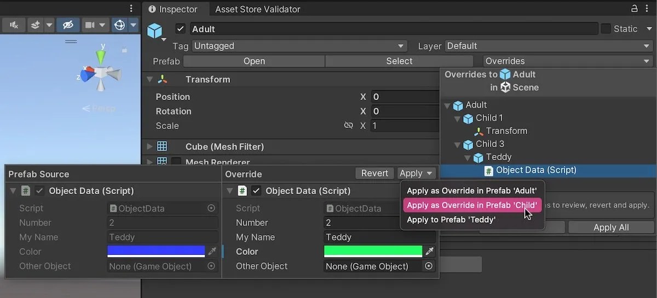
Task: Toggle Persp projection label in scene
Action: click(99, 108)
